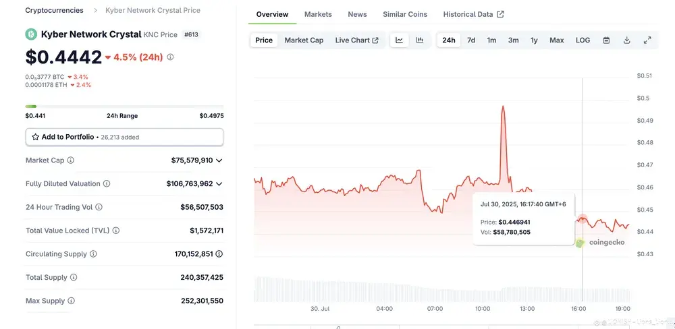Select the 3m time range
The image size is (675, 329).
(x=513, y=40)
